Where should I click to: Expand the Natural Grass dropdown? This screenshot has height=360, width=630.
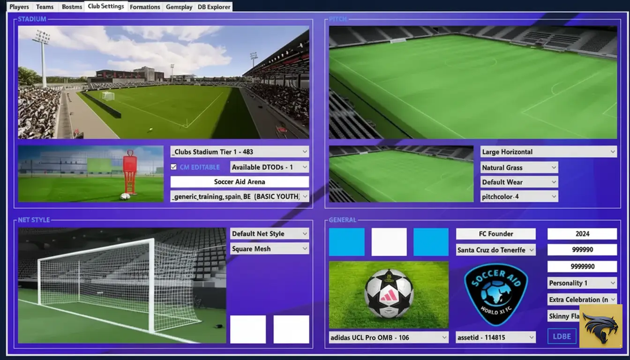519,167
